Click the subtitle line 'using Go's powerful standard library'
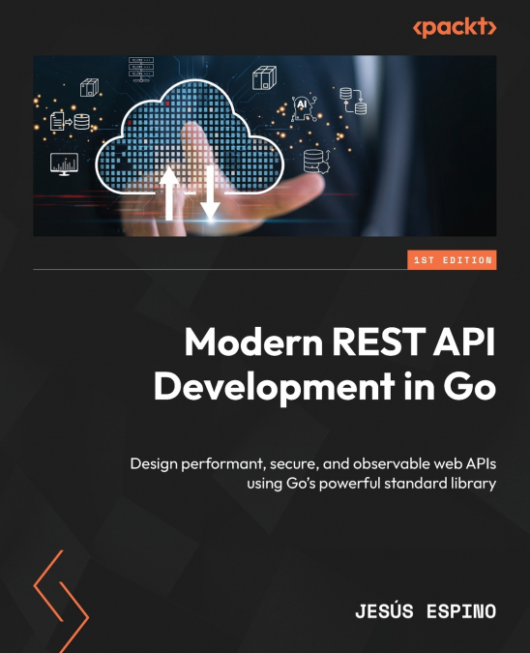530x653 pixels. (x=371, y=484)
